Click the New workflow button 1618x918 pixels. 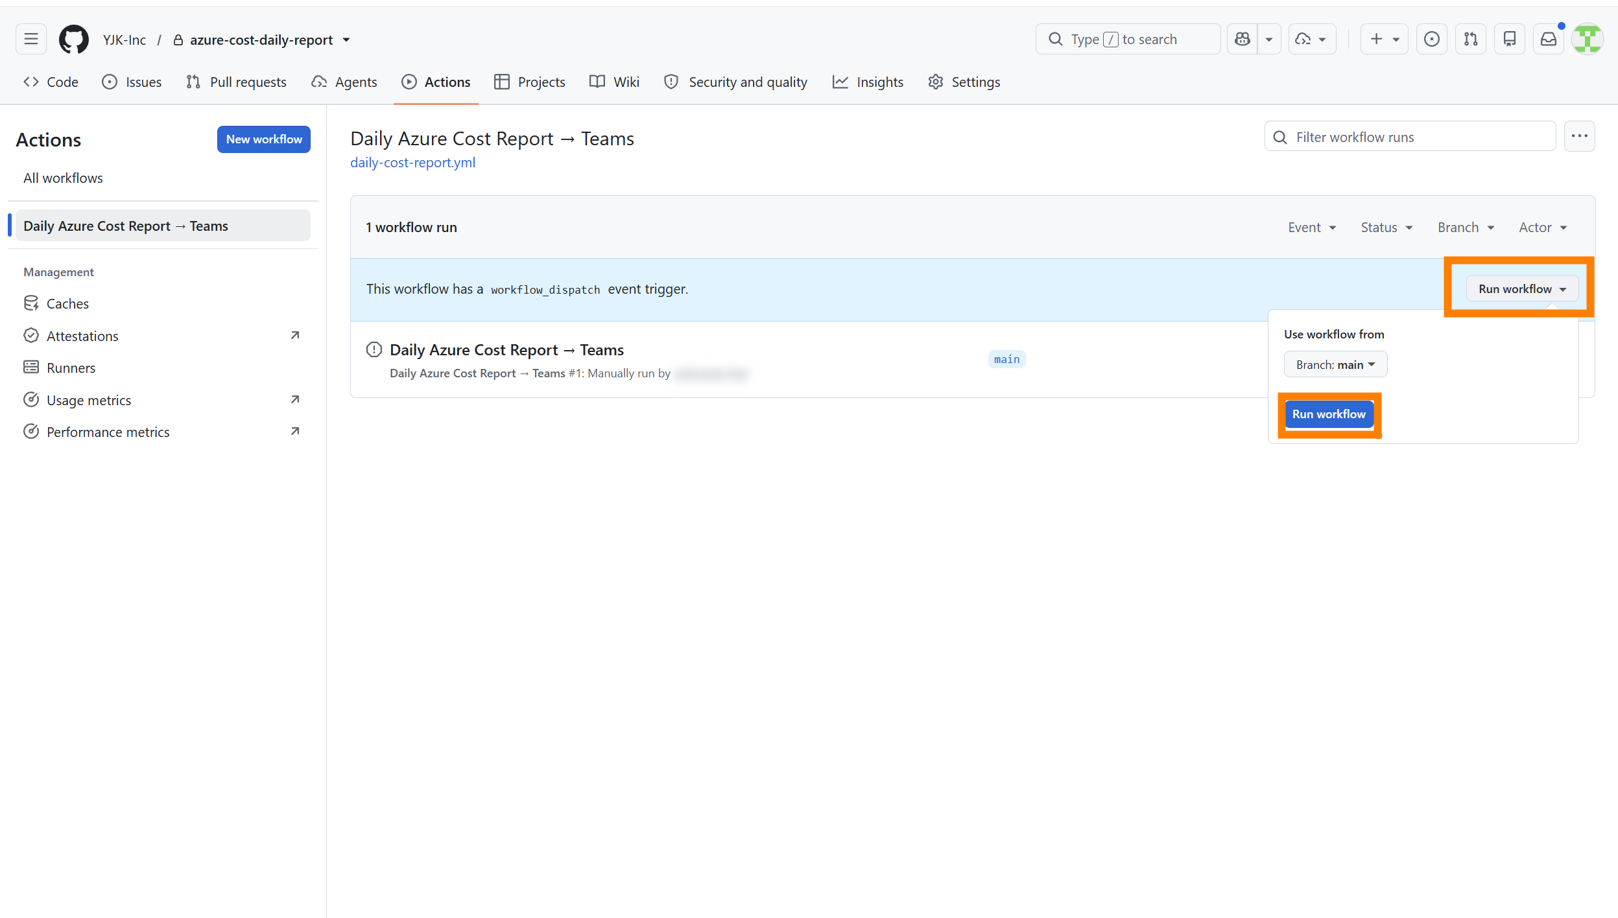(x=264, y=139)
